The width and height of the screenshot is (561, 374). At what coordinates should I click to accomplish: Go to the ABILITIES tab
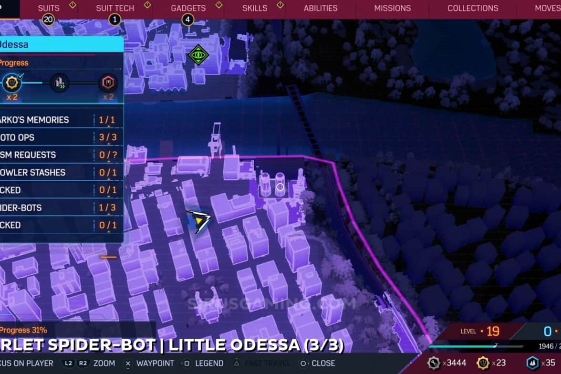pos(321,8)
